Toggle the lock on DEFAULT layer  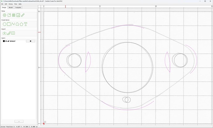8,41
